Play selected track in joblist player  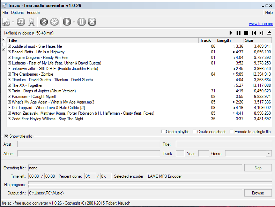pyautogui.click(x=231, y=33)
